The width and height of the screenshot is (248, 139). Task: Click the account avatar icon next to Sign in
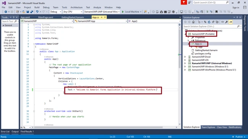(245, 7)
